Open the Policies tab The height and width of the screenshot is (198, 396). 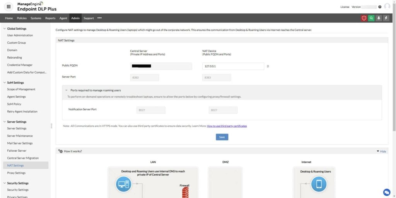tap(22, 18)
